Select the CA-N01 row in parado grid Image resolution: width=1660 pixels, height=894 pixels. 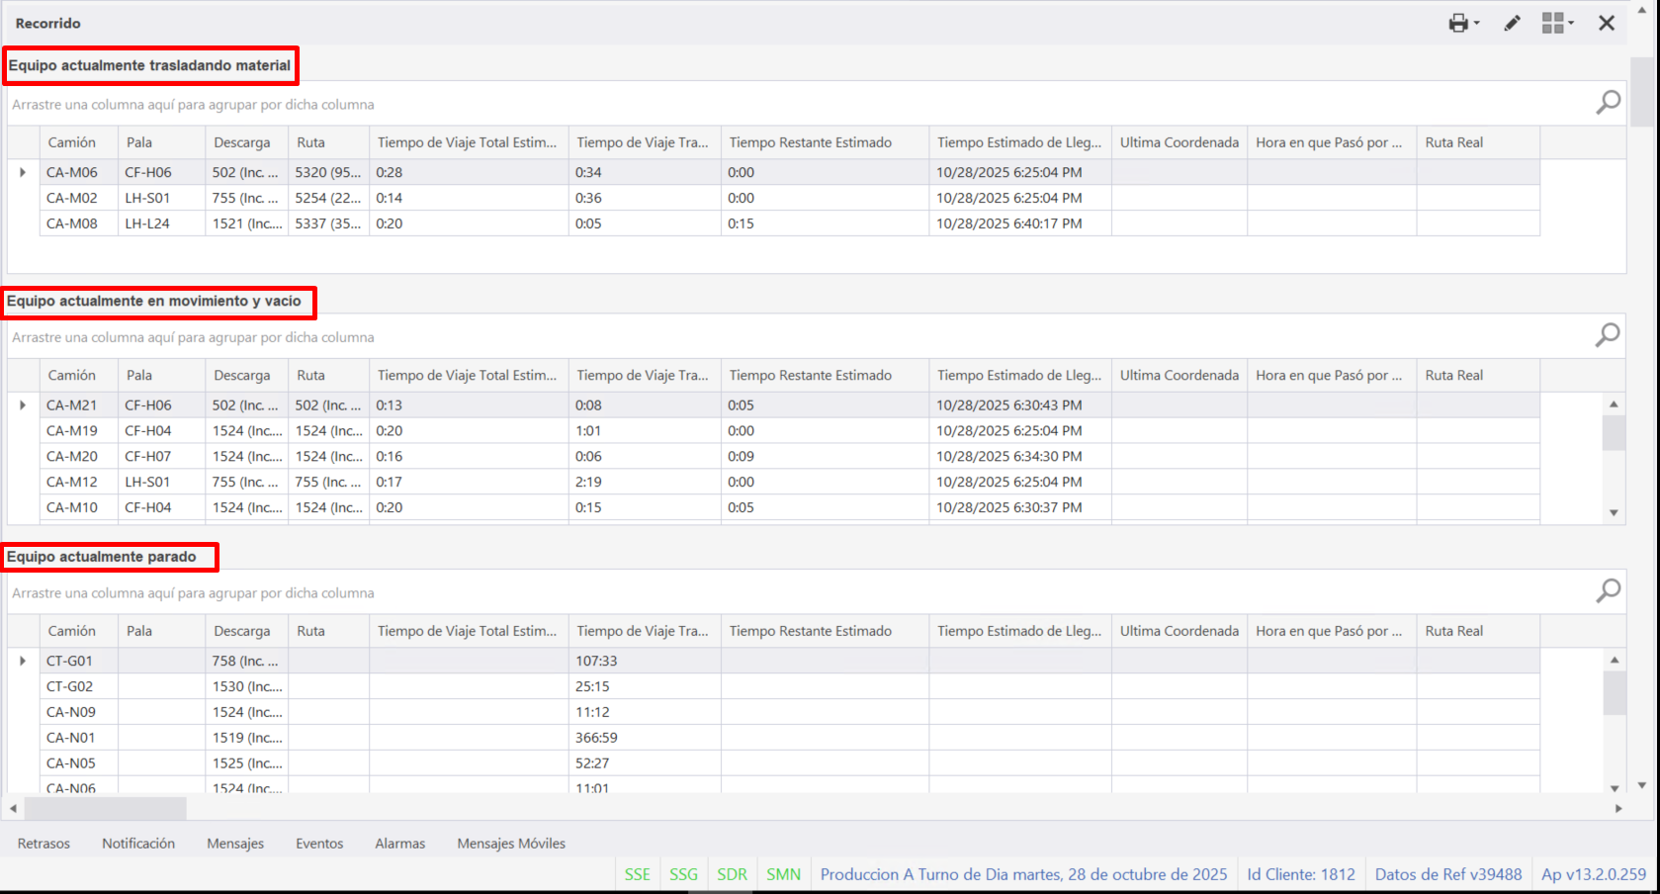click(71, 738)
